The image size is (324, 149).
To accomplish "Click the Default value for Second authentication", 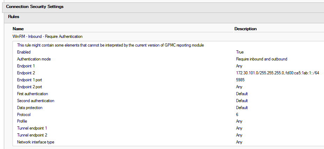I will point(242,101).
